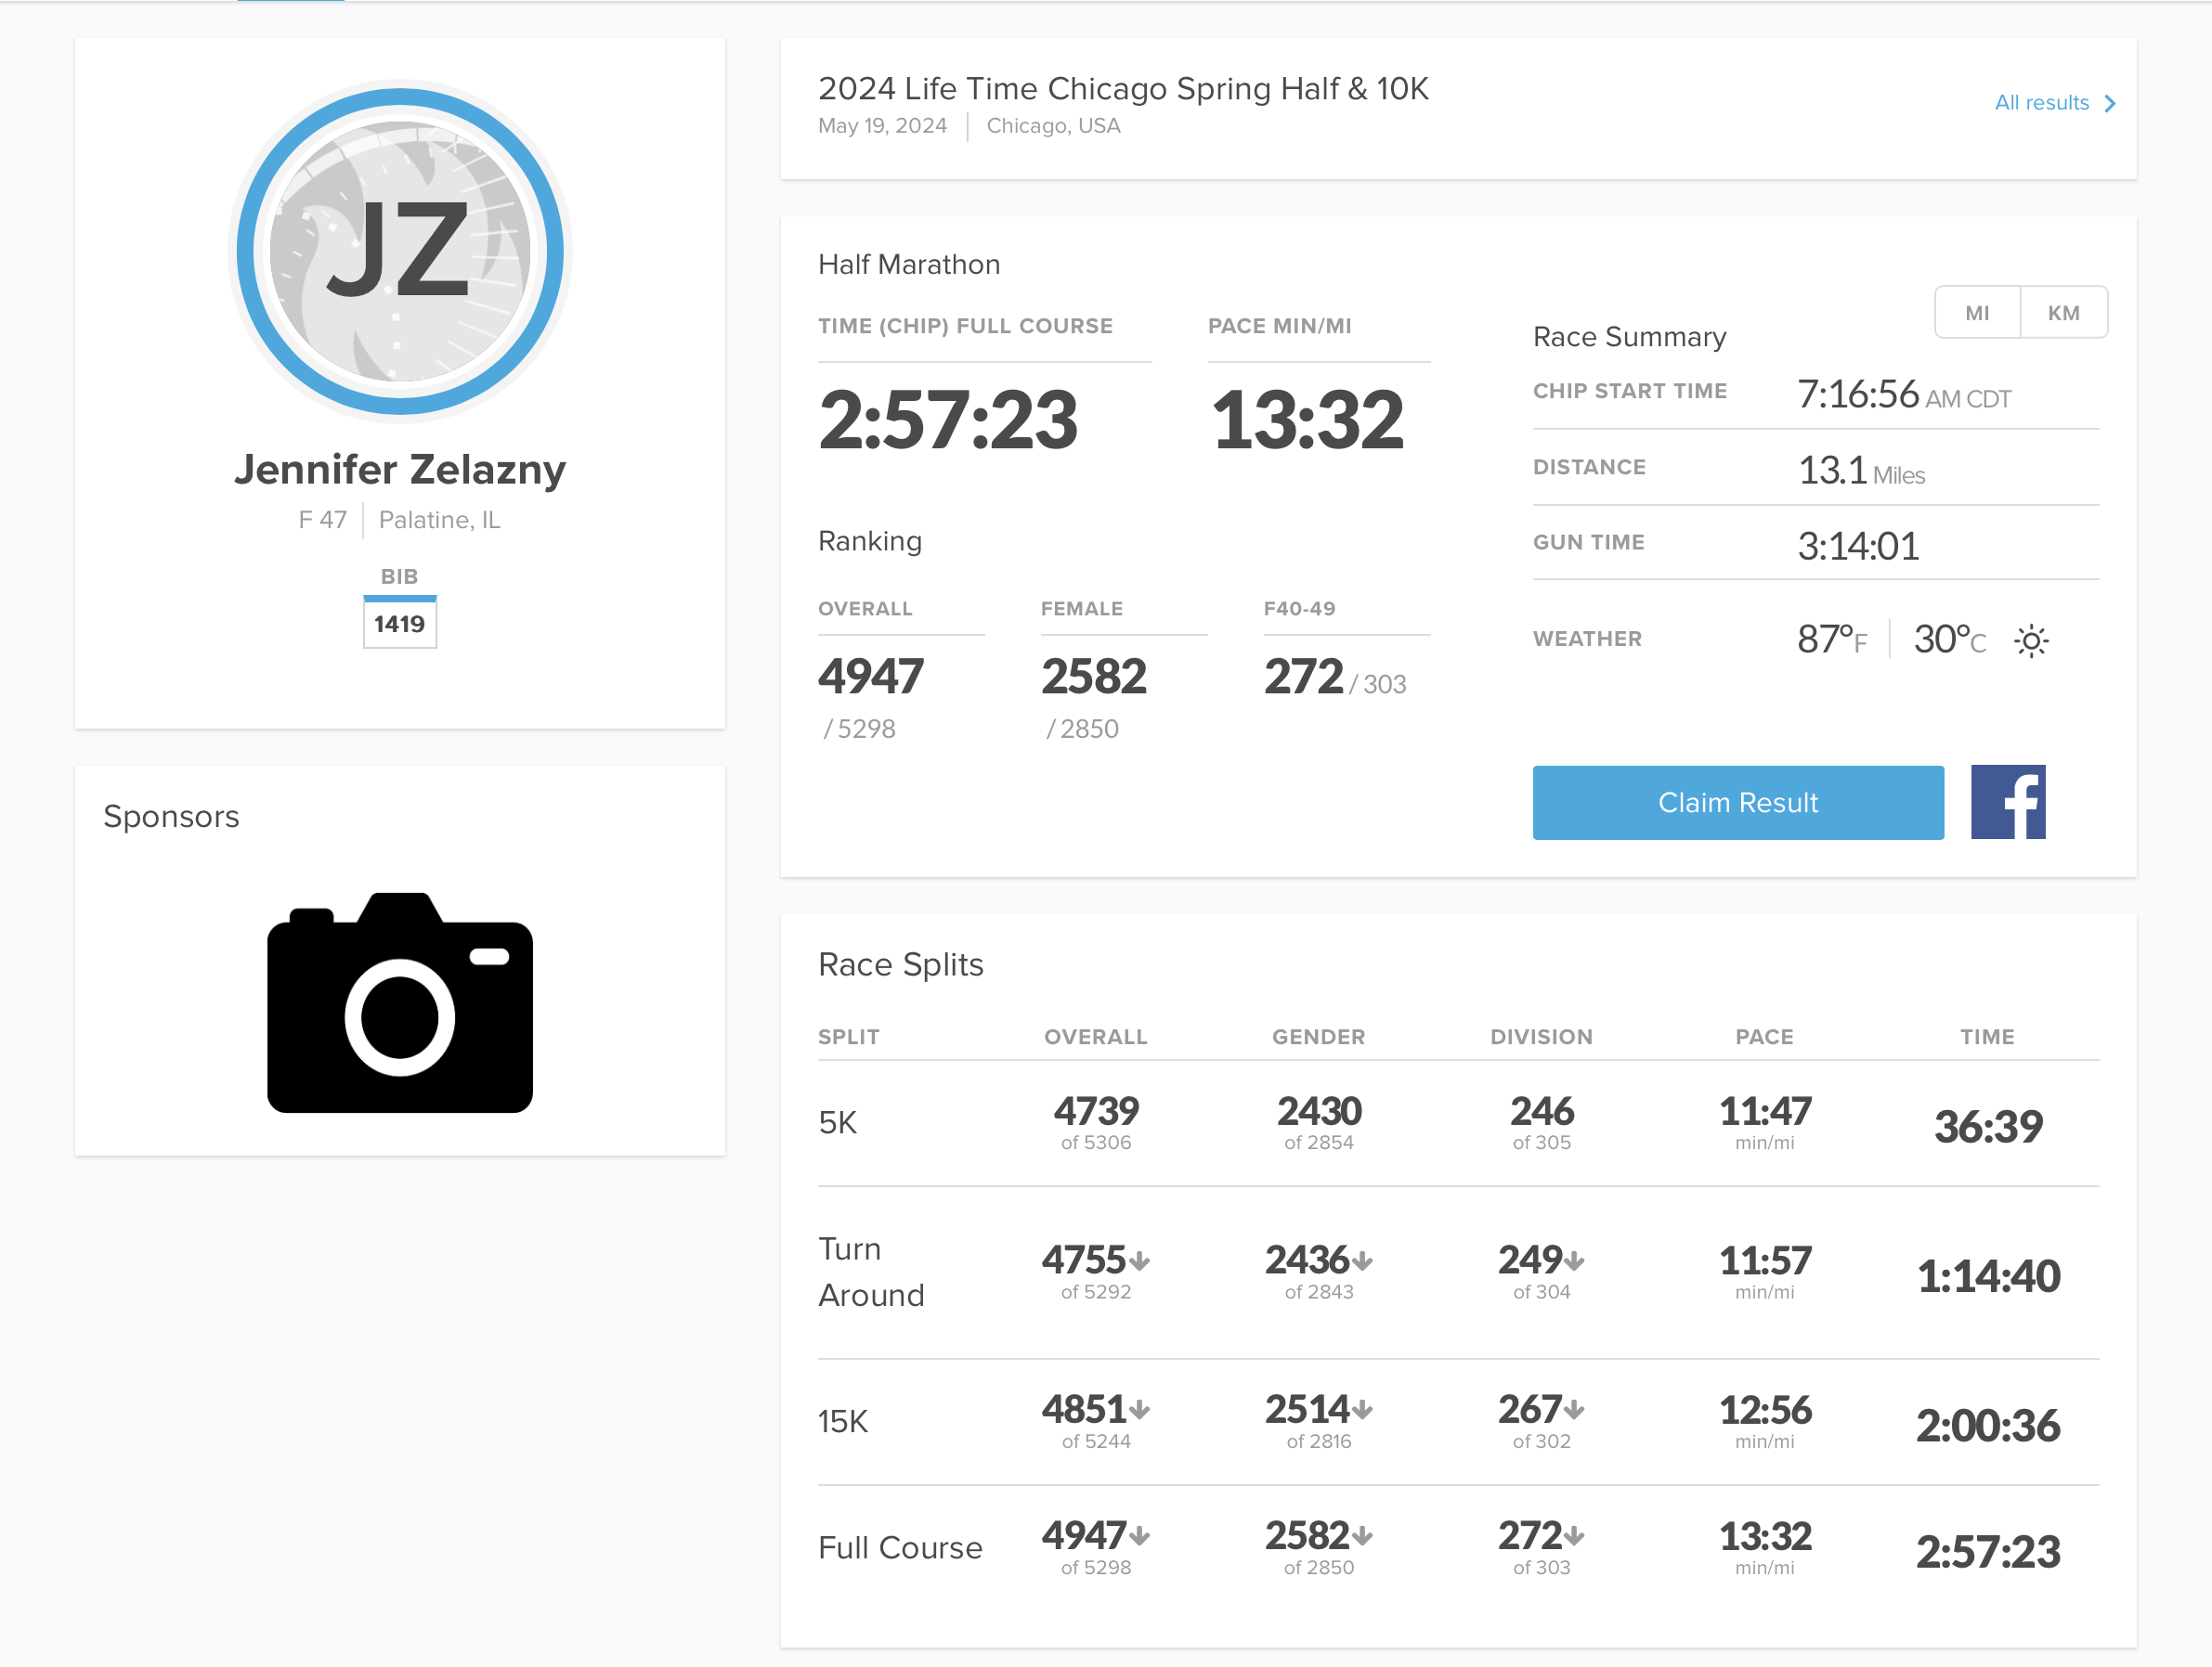The height and width of the screenshot is (1667, 2212).
Task: Click 5K pace 11:47
Action: point(1764,1110)
